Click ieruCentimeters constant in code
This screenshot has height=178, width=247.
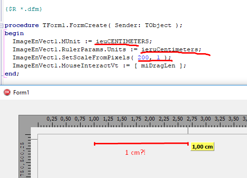(170, 49)
